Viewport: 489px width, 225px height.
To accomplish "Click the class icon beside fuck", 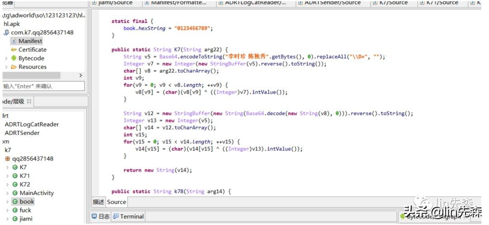I will [14, 211].
